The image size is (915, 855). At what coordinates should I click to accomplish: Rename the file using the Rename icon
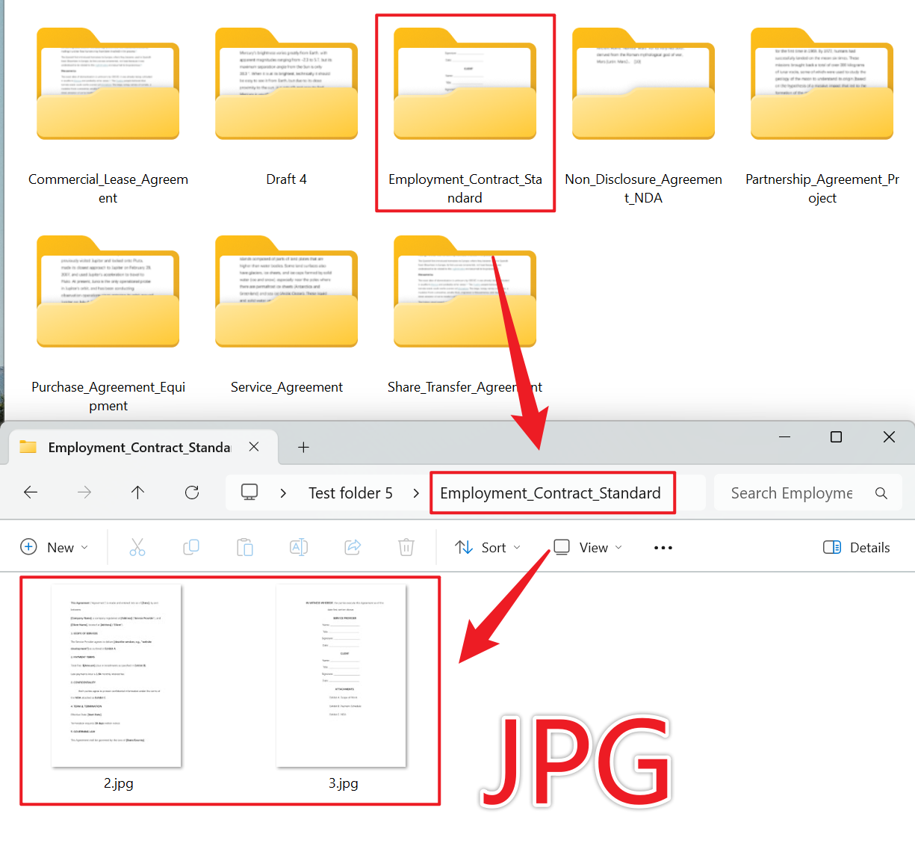pos(299,546)
